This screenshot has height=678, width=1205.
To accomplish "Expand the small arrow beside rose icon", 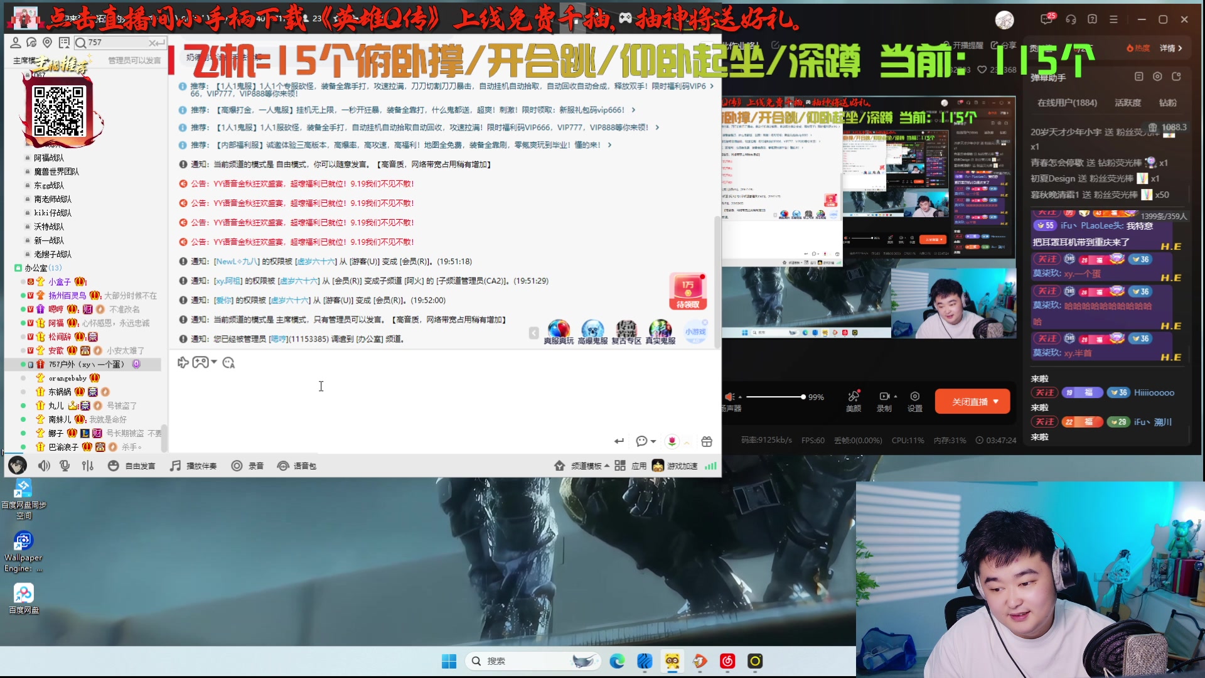I will pos(687,443).
